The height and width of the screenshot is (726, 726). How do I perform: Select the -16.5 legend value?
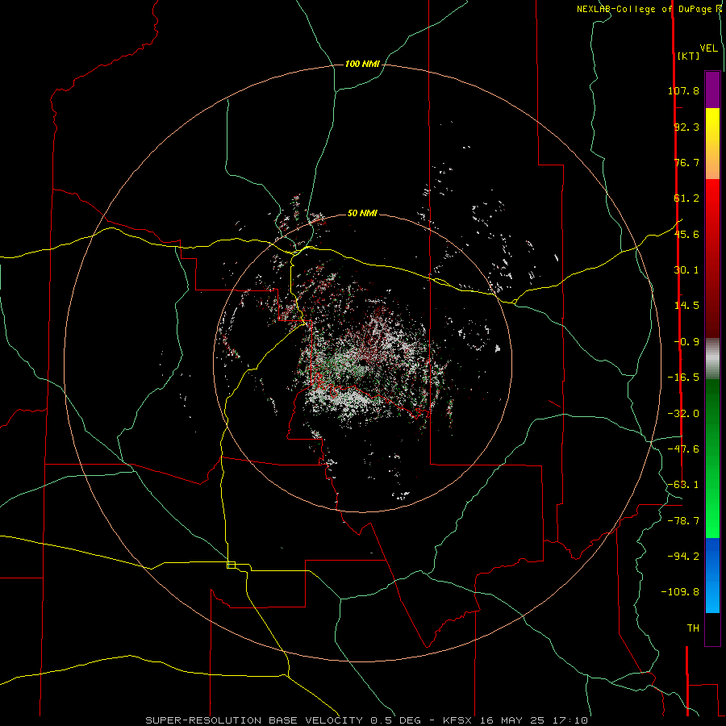click(x=683, y=378)
